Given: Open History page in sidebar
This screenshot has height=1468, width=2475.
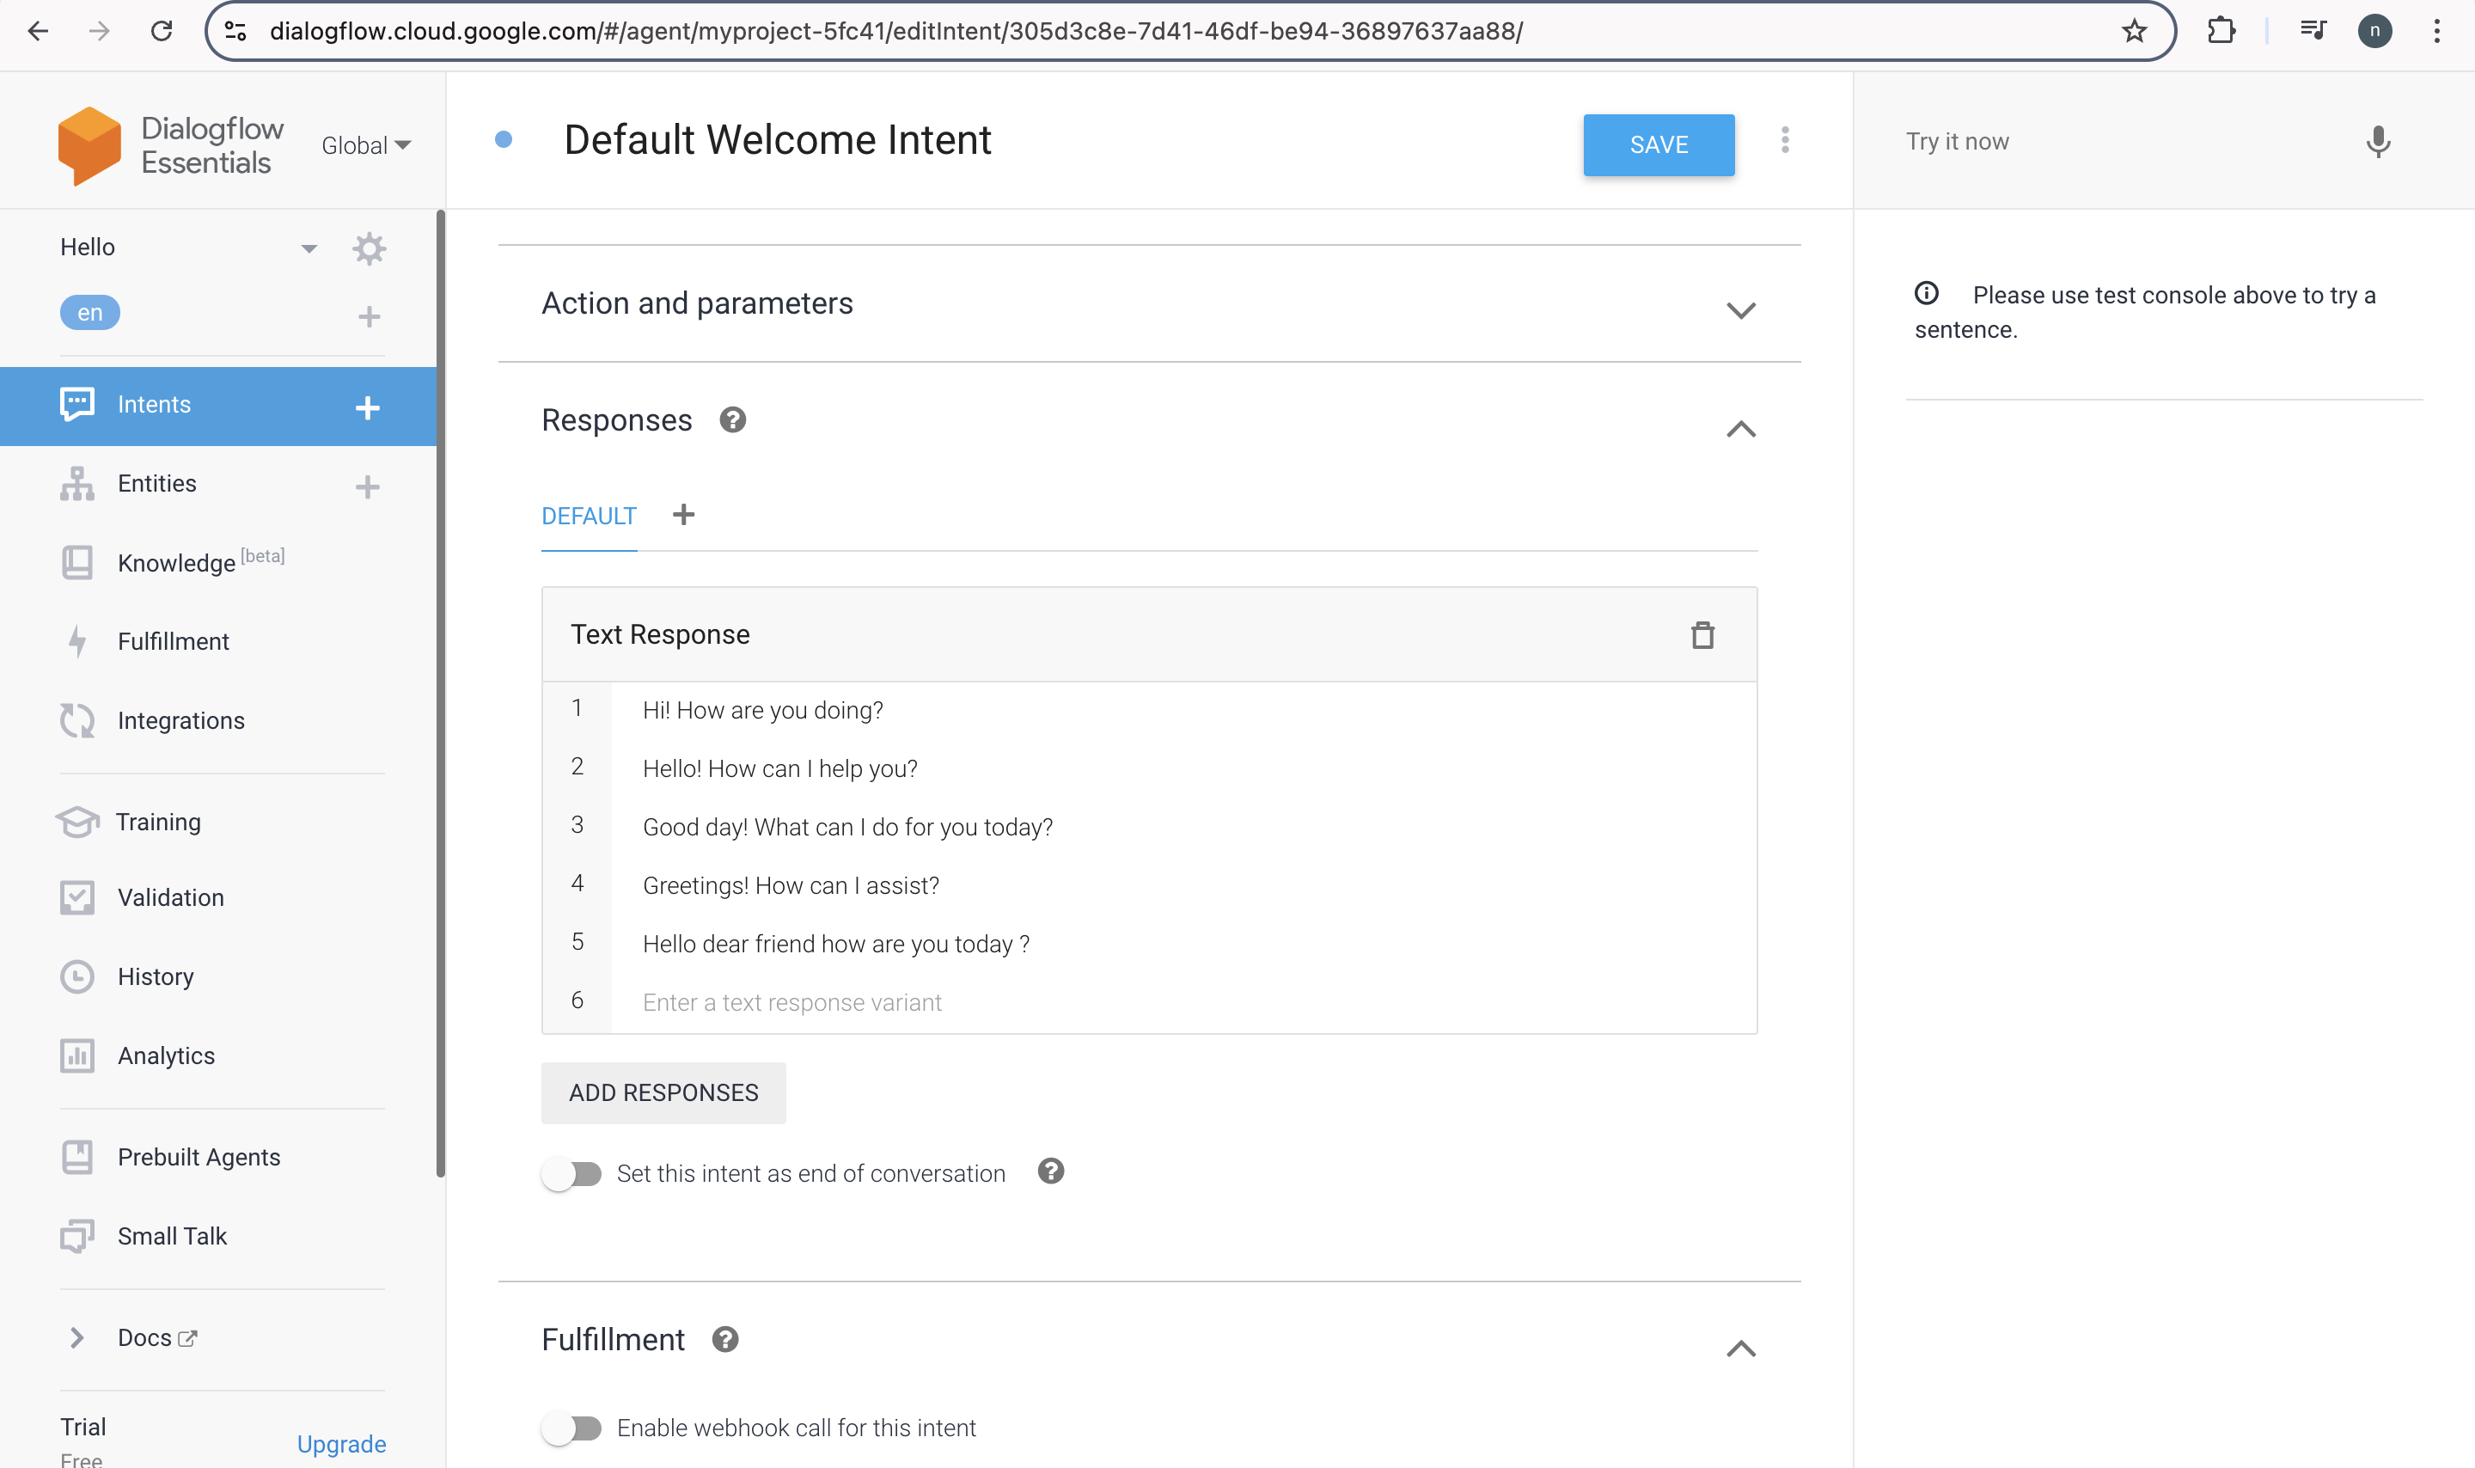Looking at the screenshot, I should point(156,977).
